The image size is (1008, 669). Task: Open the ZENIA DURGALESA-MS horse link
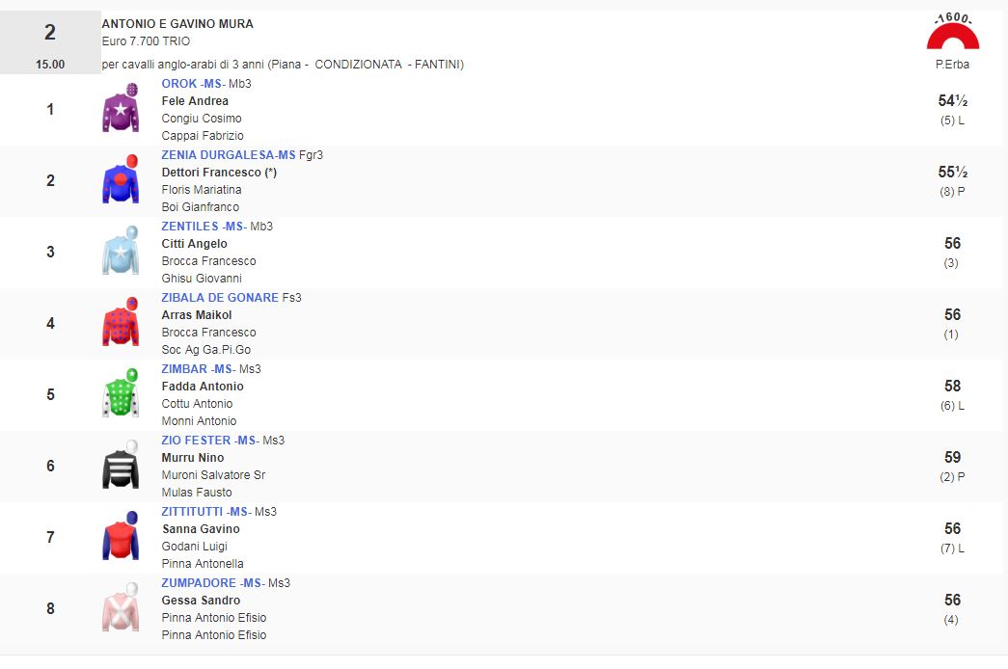[229, 155]
